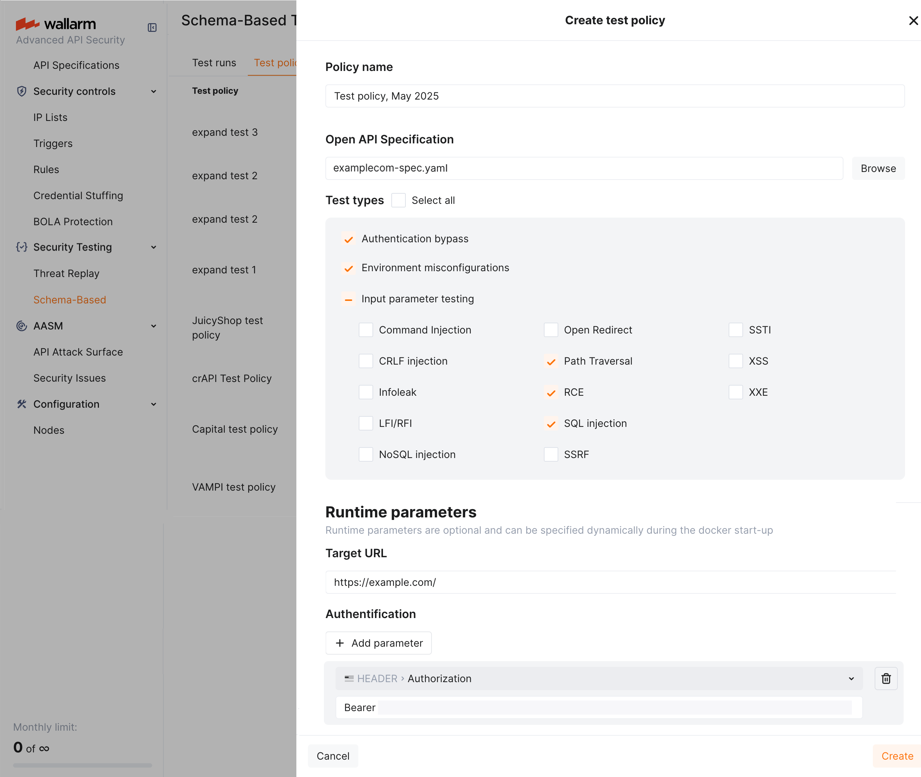
Task: Switch to the Test runs tab
Action: click(x=214, y=63)
